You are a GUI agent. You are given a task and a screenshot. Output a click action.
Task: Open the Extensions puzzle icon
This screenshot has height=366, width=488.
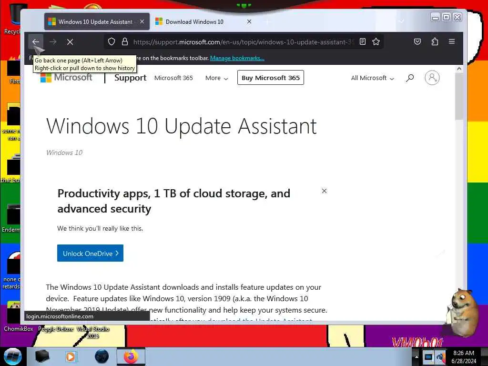coord(435,42)
